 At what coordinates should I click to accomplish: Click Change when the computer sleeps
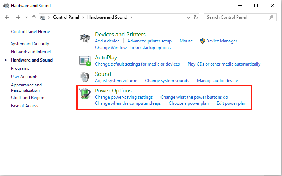[x=128, y=103]
